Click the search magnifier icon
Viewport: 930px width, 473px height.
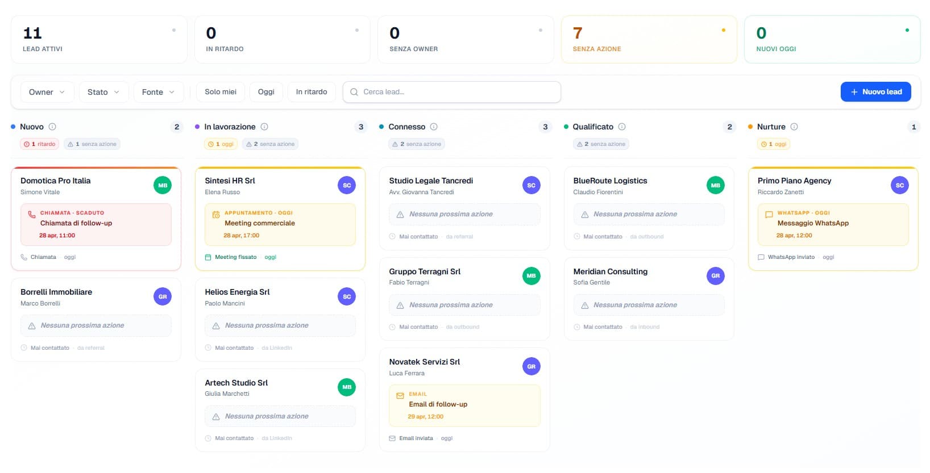point(354,92)
